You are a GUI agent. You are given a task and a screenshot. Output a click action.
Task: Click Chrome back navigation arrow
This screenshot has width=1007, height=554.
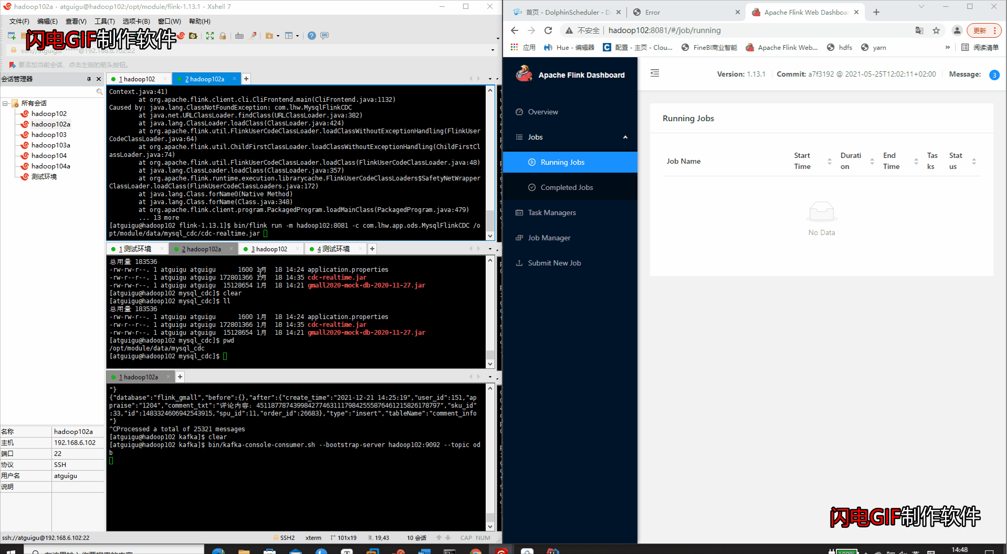click(515, 30)
